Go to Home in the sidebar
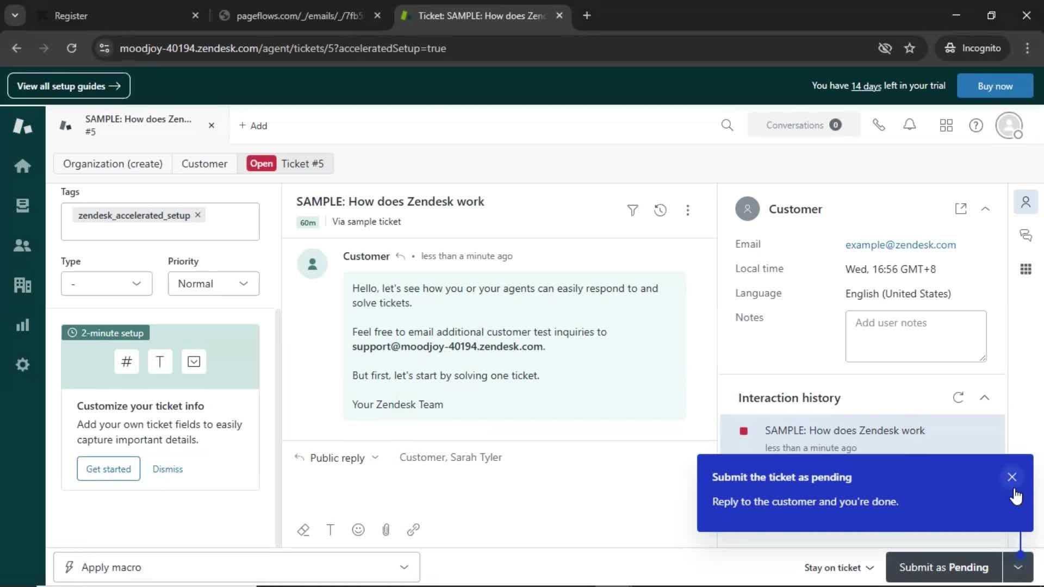Viewport: 1044px width, 587px height. [x=22, y=166]
